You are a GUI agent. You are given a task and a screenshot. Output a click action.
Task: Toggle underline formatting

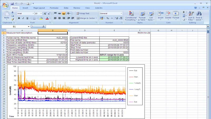tap(27, 18)
